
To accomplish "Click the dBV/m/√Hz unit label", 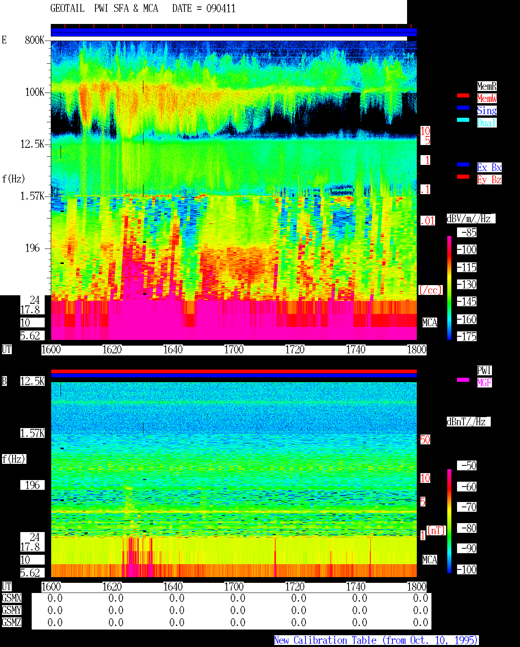I will pyautogui.click(x=471, y=219).
